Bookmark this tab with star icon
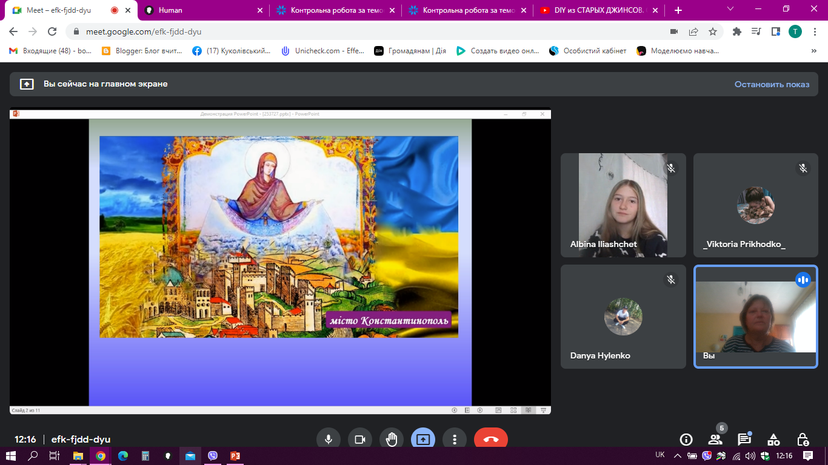 coord(713,31)
